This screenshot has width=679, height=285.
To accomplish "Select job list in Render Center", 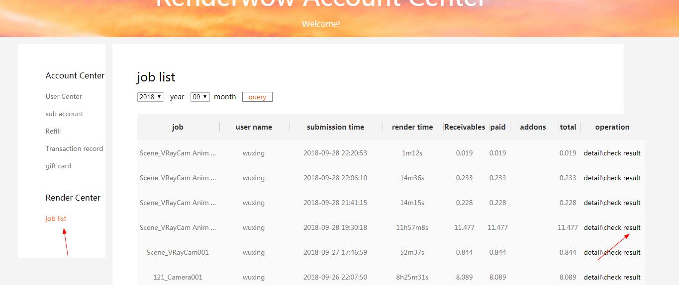I will [x=56, y=218].
